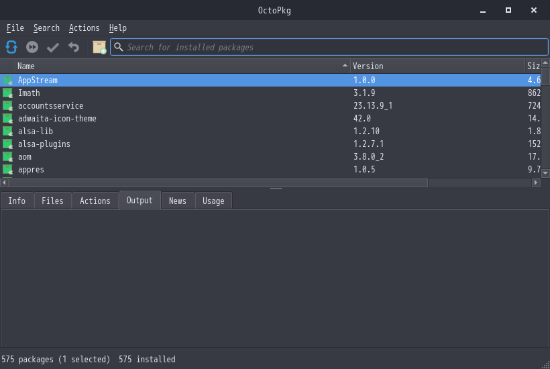Switch to the Files tab

click(x=52, y=201)
